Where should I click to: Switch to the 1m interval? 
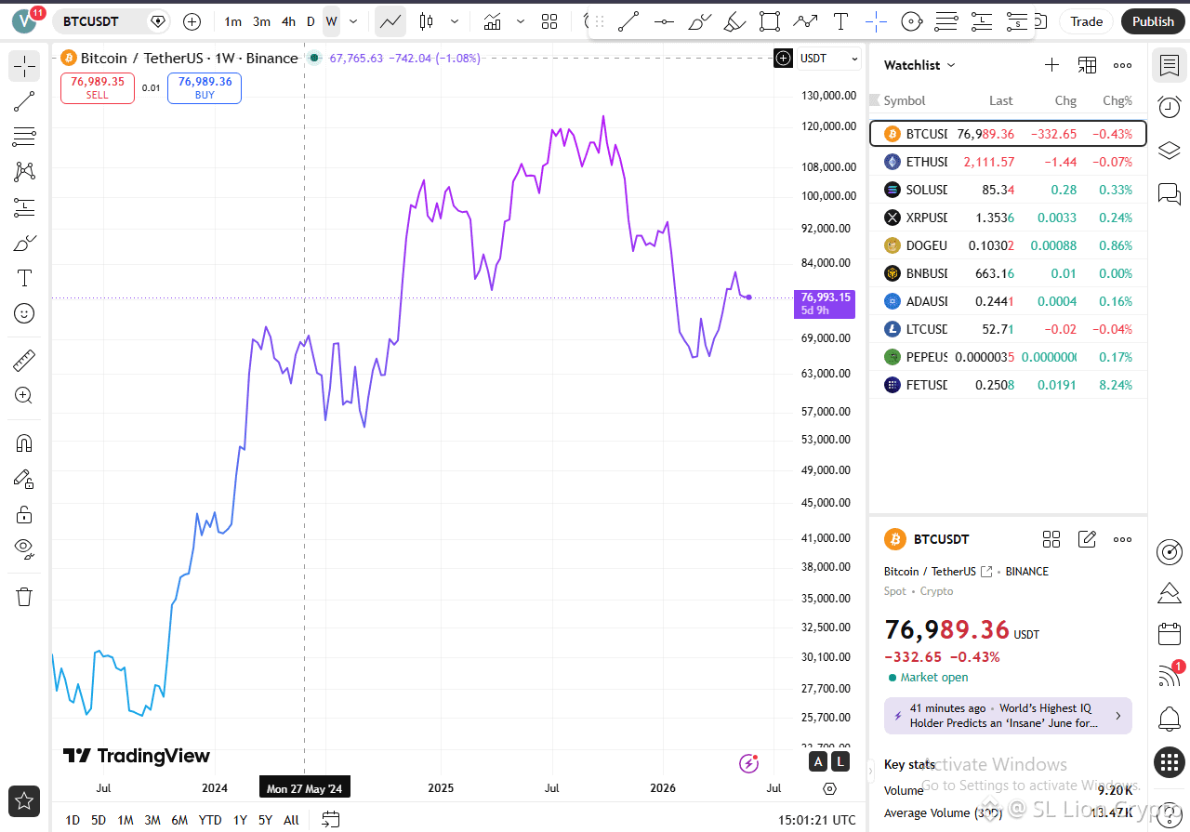(x=233, y=21)
